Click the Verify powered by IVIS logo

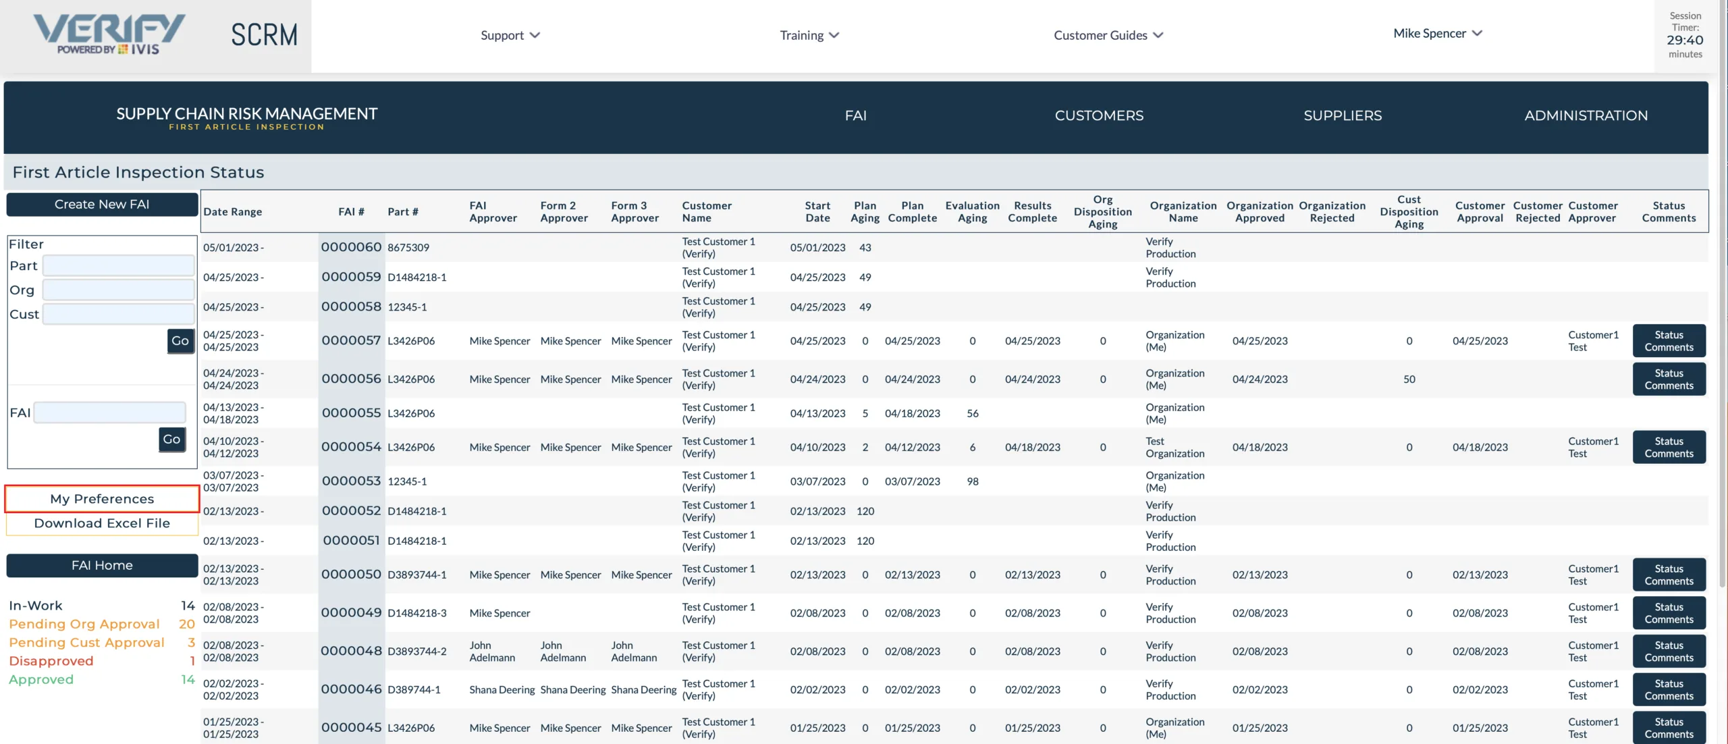click(x=109, y=34)
